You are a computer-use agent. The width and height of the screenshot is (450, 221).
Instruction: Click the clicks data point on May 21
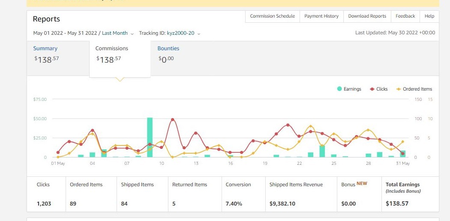pos(288,125)
